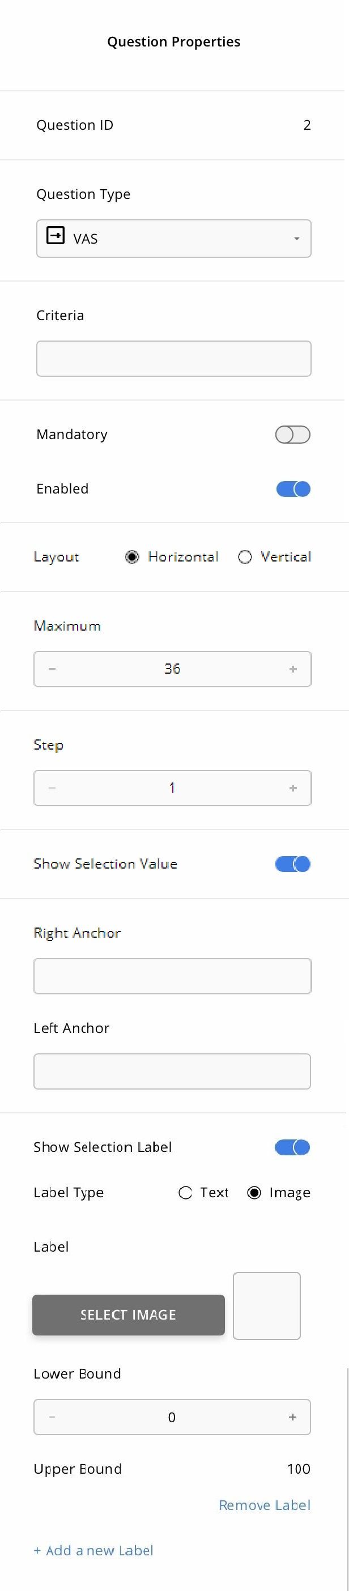
Task: Increase Lower Bound with plus icon
Action: [x=293, y=1417]
